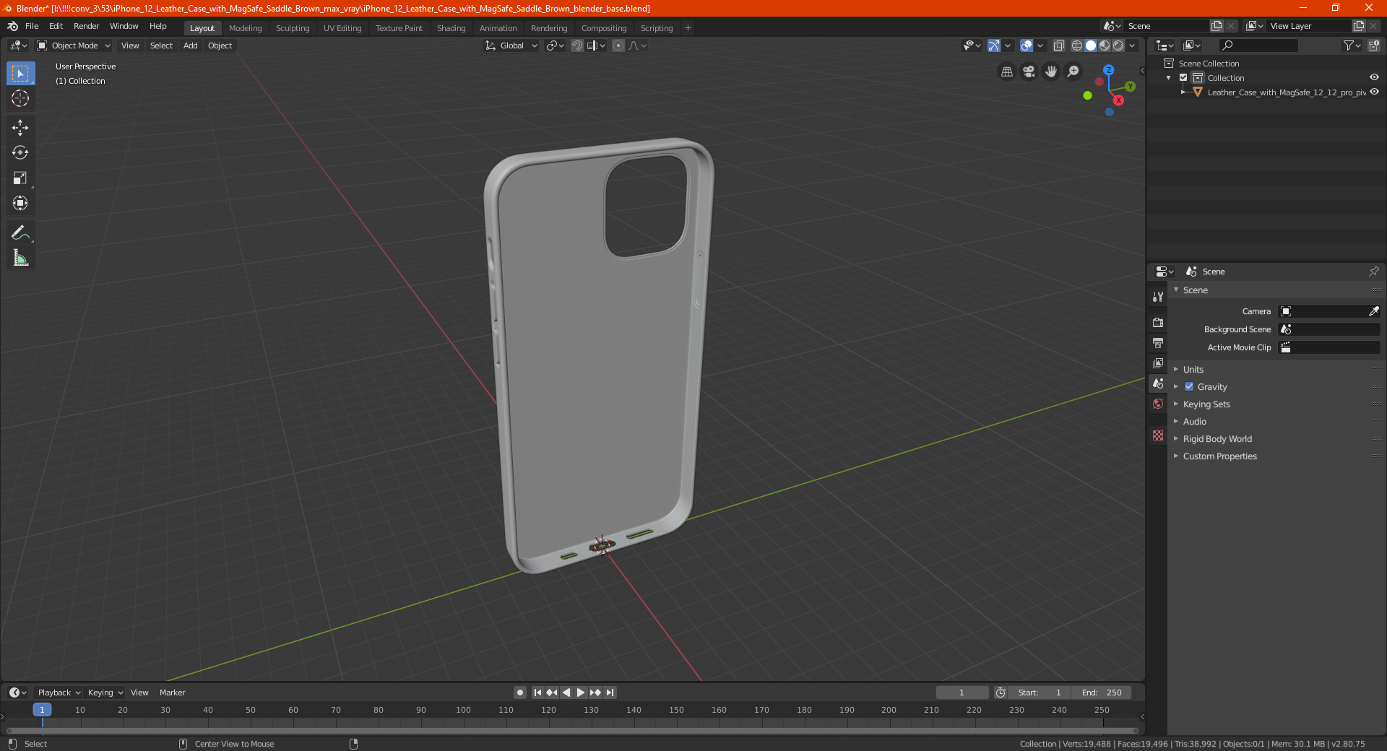The height and width of the screenshot is (751, 1387).
Task: Click the pan view hand icon
Action: coord(1051,71)
